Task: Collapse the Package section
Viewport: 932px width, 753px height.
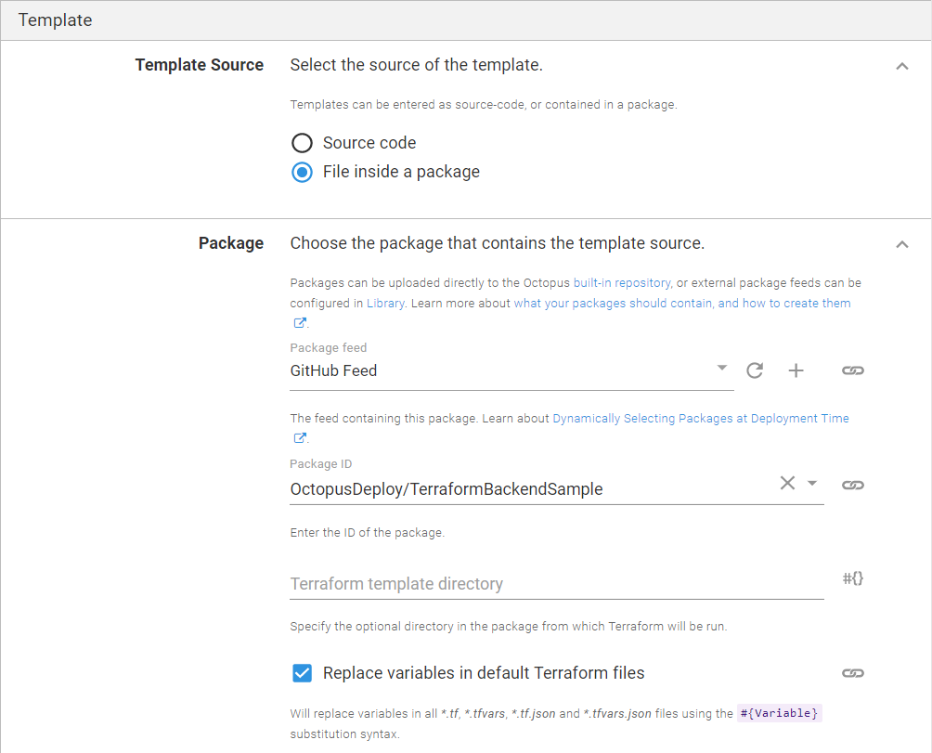Action: pyautogui.click(x=902, y=244)
